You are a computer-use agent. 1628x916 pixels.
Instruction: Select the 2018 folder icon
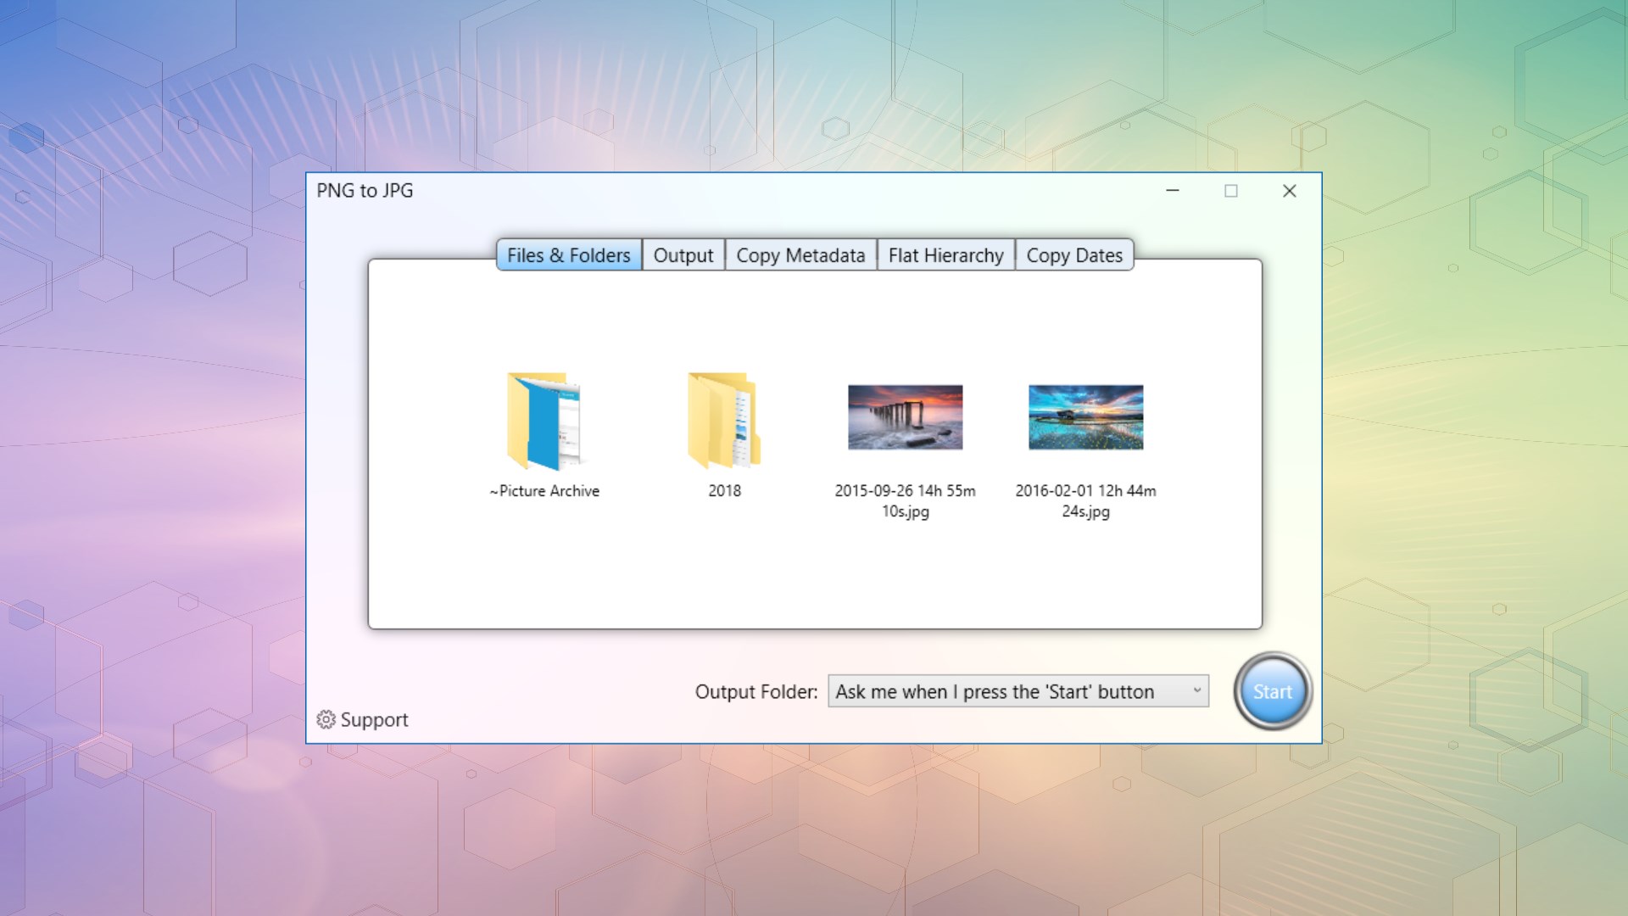[724, 421]
